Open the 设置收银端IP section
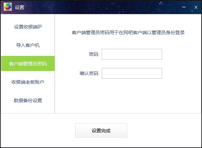 click(28, 27)
